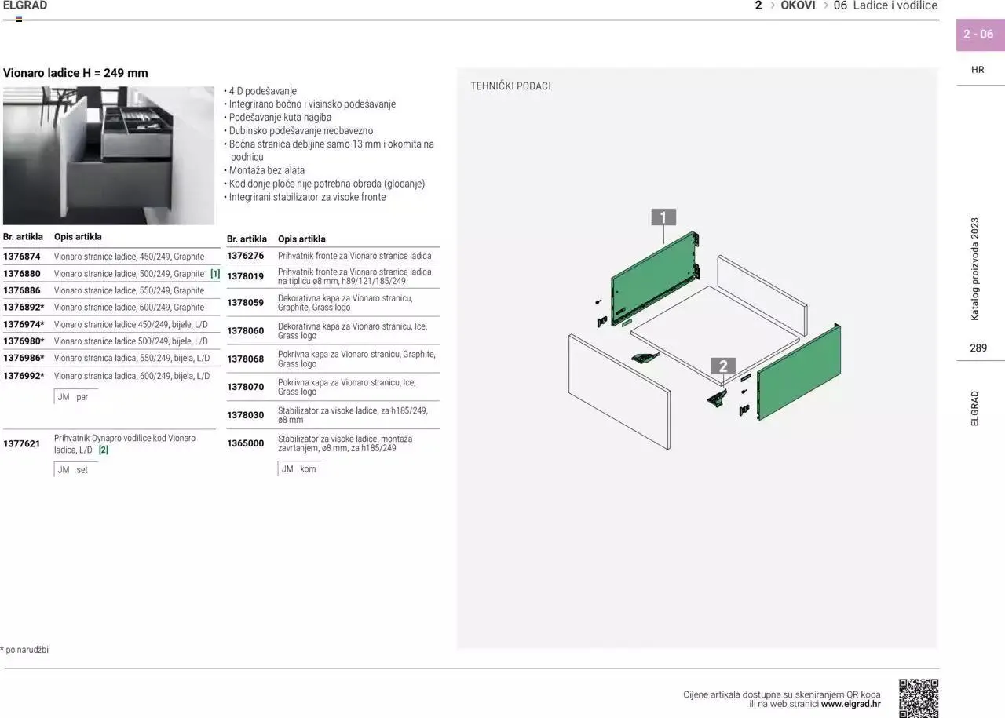Image resolution: width=1005 pixels, height=718 pixels.
Task: Open OKOVI in the breadcrumb
Action: coord(798,5)
